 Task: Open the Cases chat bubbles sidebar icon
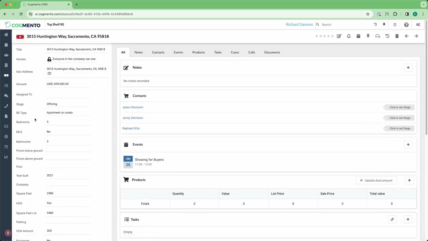pos(6,96)
